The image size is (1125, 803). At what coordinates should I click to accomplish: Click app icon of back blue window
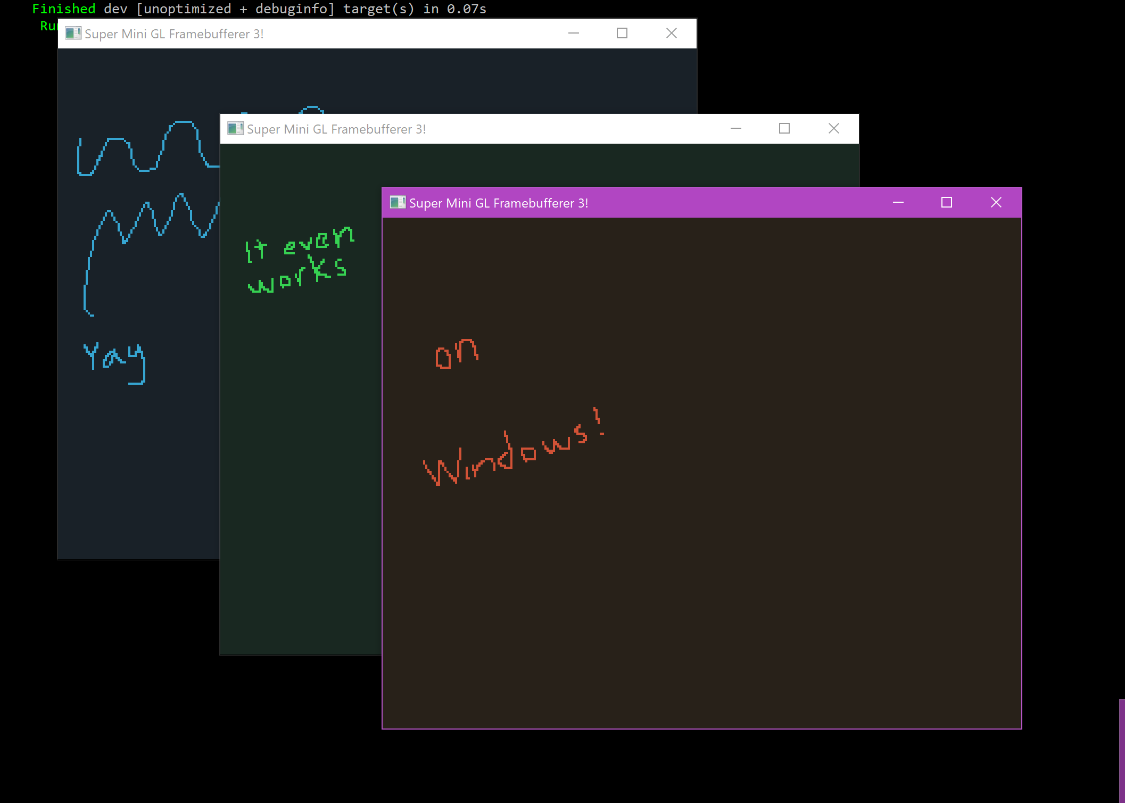pos(73,34)
